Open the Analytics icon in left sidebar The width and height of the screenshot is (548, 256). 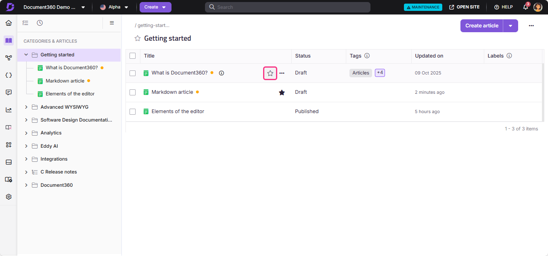pos(8,110)
